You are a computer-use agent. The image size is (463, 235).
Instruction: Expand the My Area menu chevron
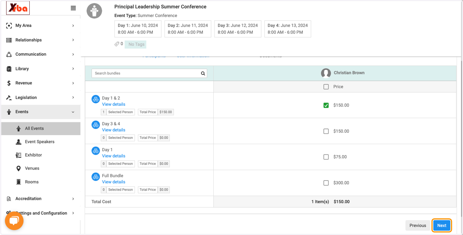73,25
